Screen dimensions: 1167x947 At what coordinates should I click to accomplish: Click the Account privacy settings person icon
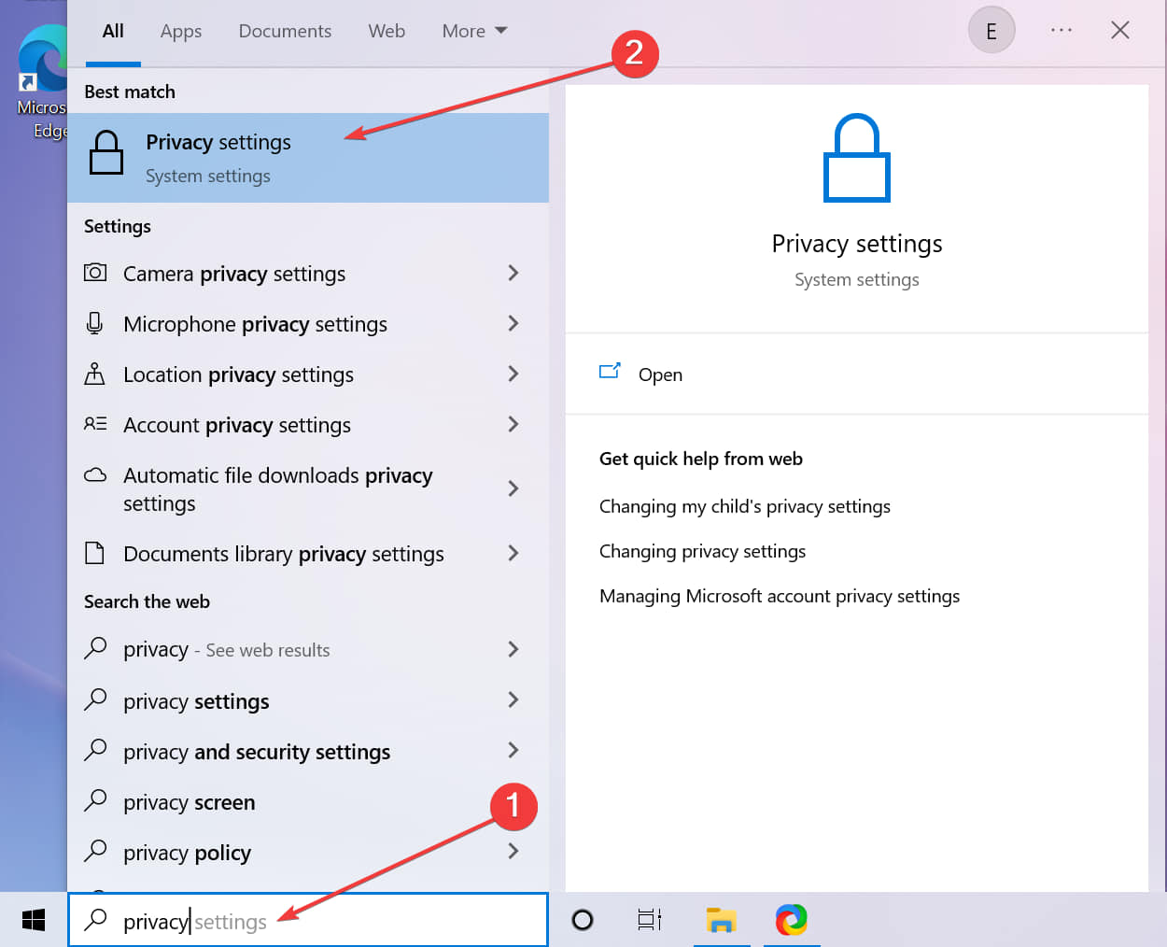click(95, 424)
